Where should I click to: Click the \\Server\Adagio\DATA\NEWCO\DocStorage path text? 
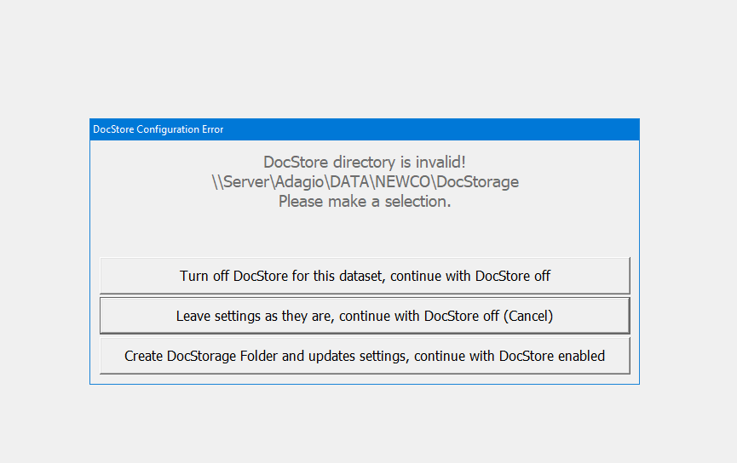[x=365, y=181]
